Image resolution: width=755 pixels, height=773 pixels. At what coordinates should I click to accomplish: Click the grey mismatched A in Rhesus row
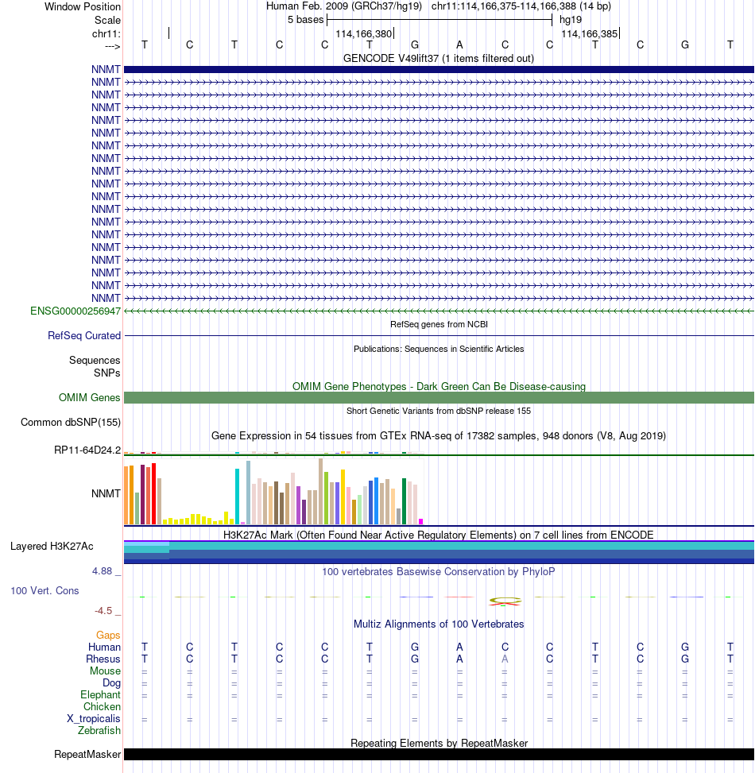(x=505, y=659)
